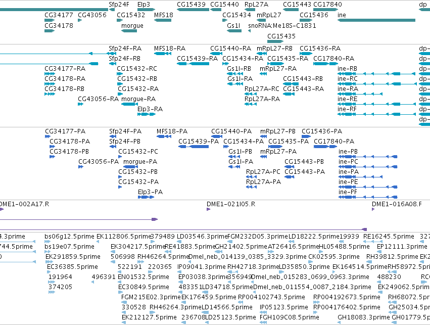Select the FGM215E02.3prime EST label

(151, 297)
